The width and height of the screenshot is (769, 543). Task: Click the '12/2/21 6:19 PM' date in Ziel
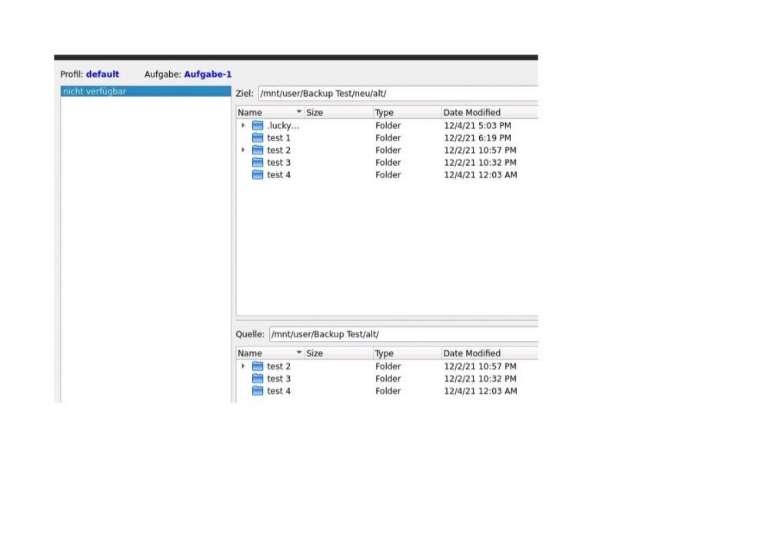pyautogui.click(x=478, y=138)
